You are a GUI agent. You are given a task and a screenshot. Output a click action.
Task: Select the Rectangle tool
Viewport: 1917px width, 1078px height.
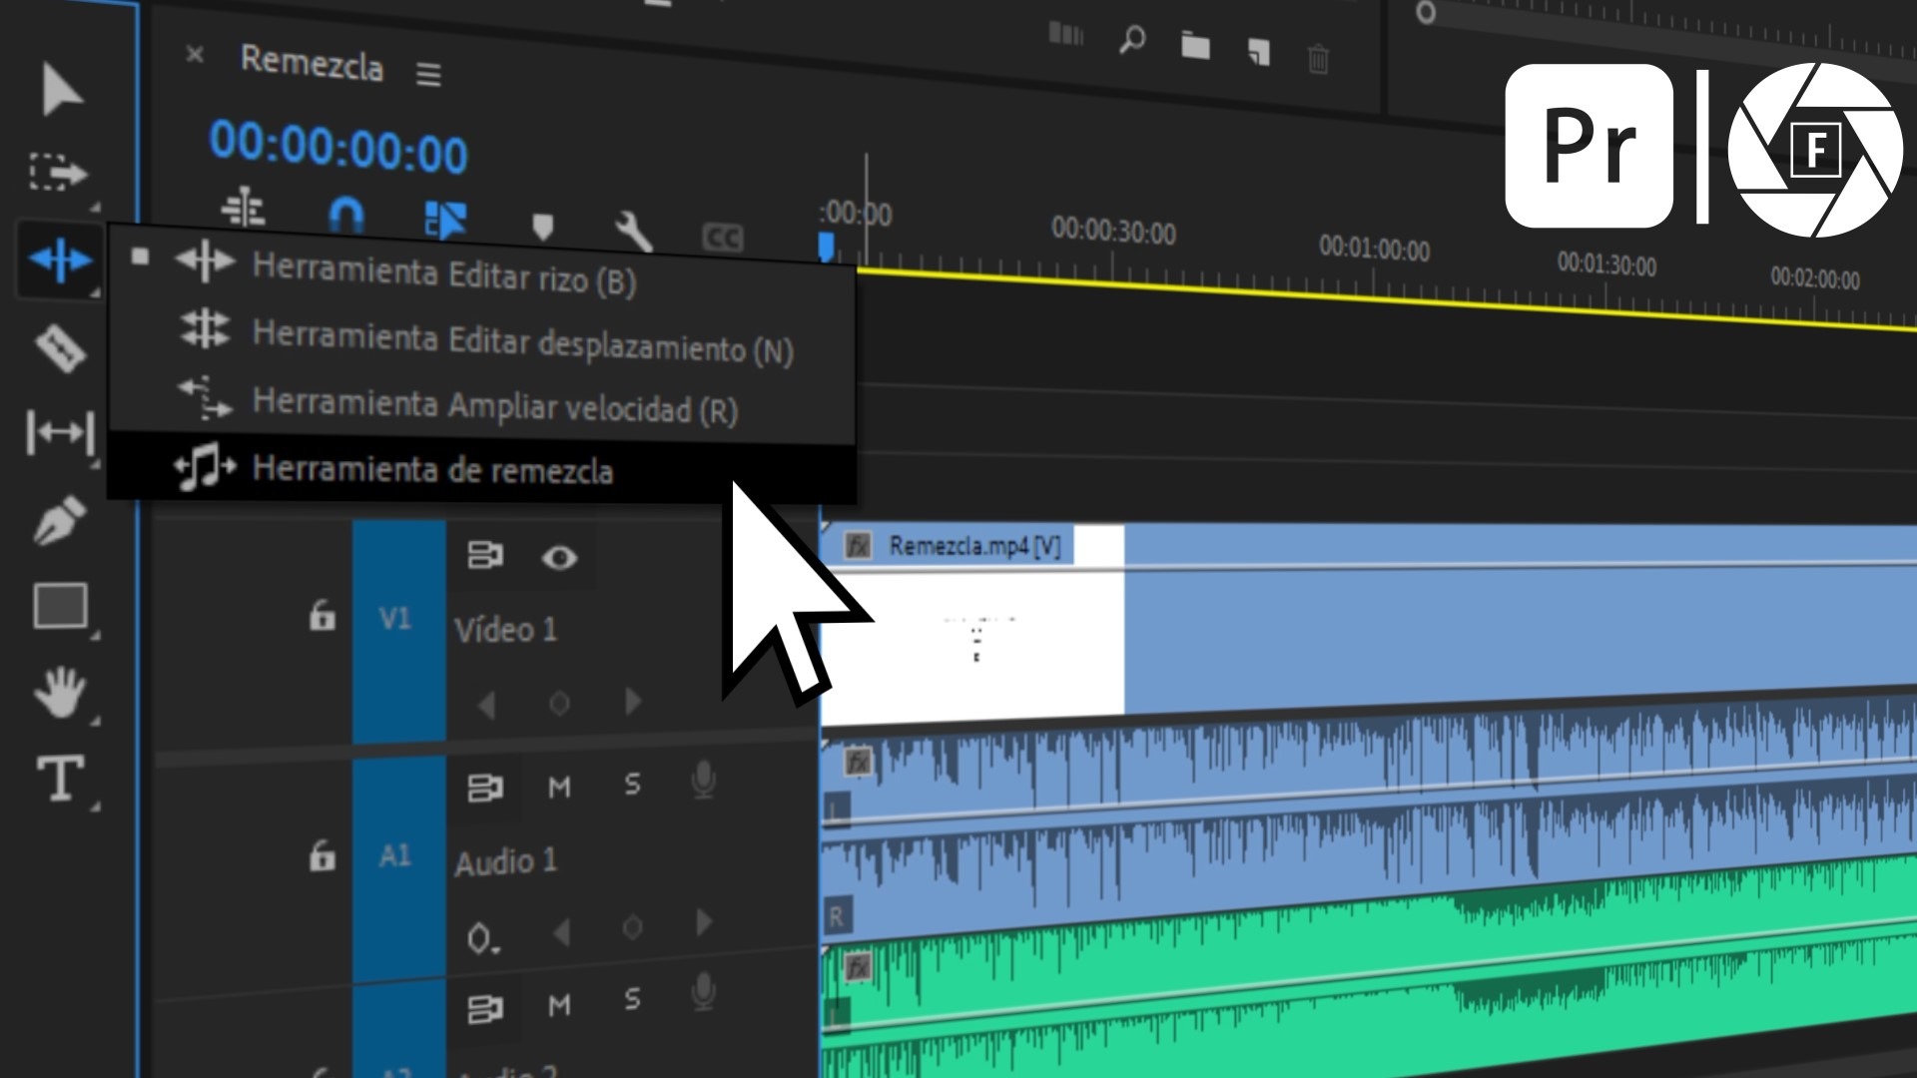(x=61, y=606)
